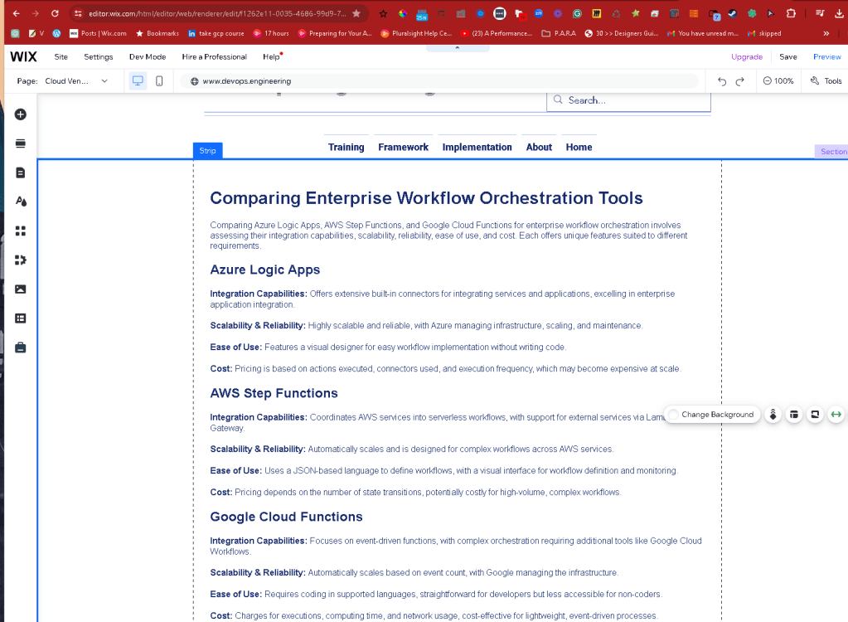Image resolution: width=848 pixels, height=622 pixels.
Task: Collapse the top bar with the chevron
Action: (458, 48)
